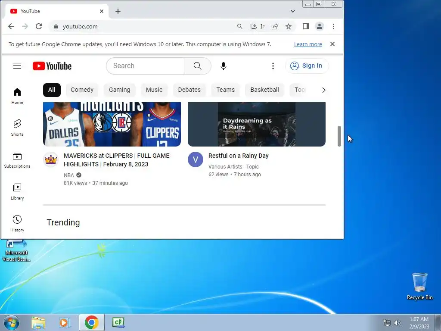Open the Learn more link
This screenshot has width=441, height=331.
(308, 44)
